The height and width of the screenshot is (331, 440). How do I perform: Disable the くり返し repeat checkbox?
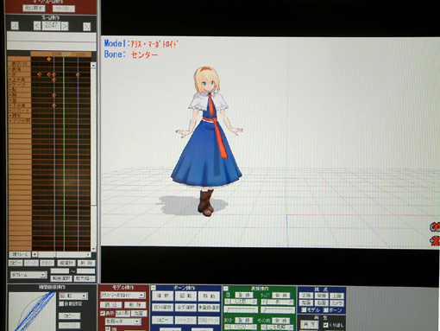(325, 325)
